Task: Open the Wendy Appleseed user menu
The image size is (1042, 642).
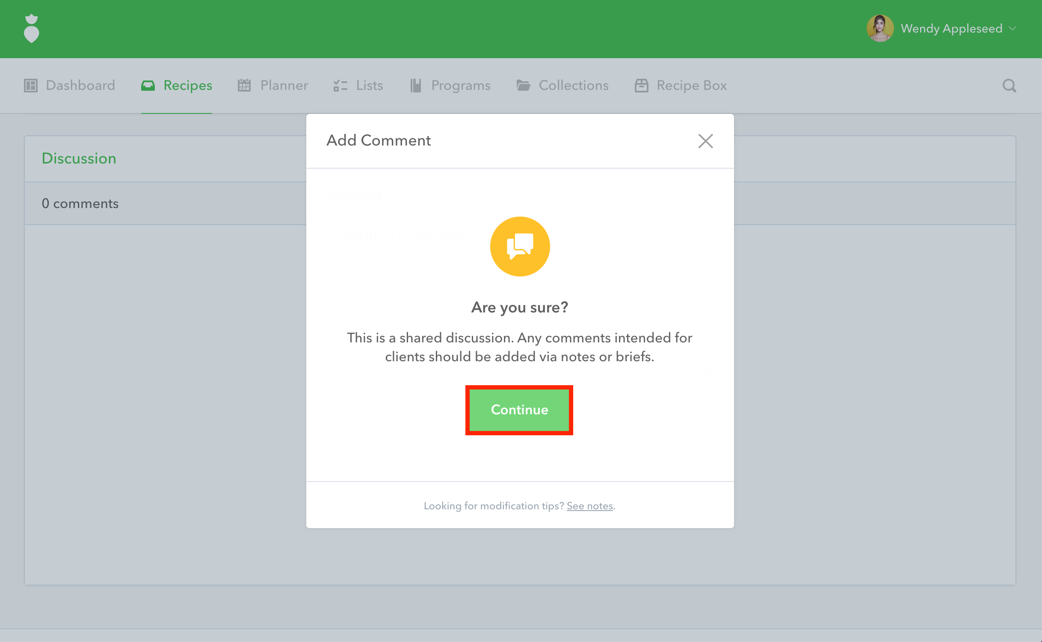Action: click(951, 29)
